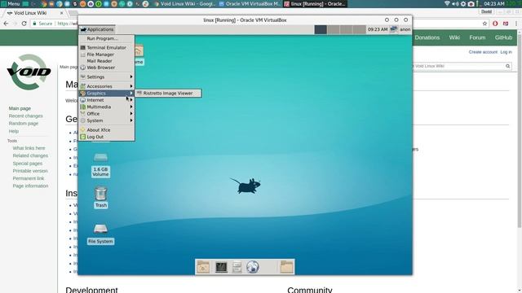Open the GitHub link in the header
Image resolution: width=522 pixels, height=293 pixels.
coord(503,37)
